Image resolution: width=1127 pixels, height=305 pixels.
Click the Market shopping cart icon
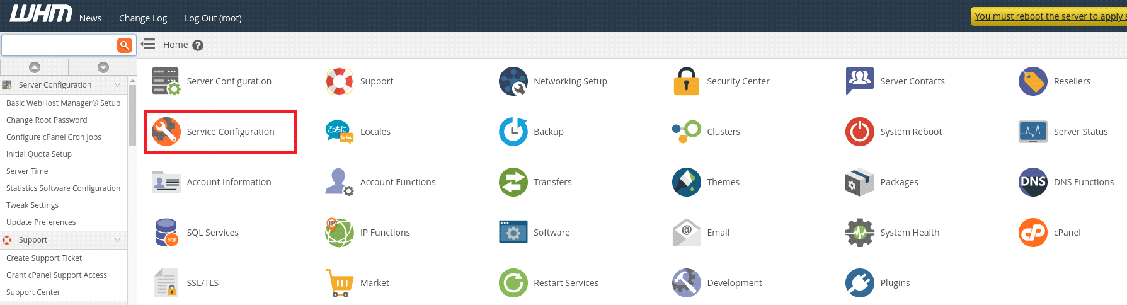tap(340, 283)
